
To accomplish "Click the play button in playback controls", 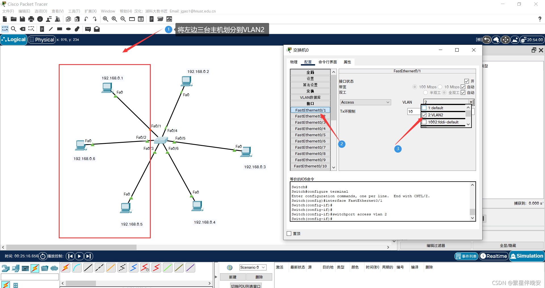I will pyautogui.click(x=79, y=256).
